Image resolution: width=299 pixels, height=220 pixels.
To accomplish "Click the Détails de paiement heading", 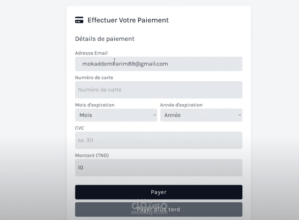I will click(x=104, y=39).
